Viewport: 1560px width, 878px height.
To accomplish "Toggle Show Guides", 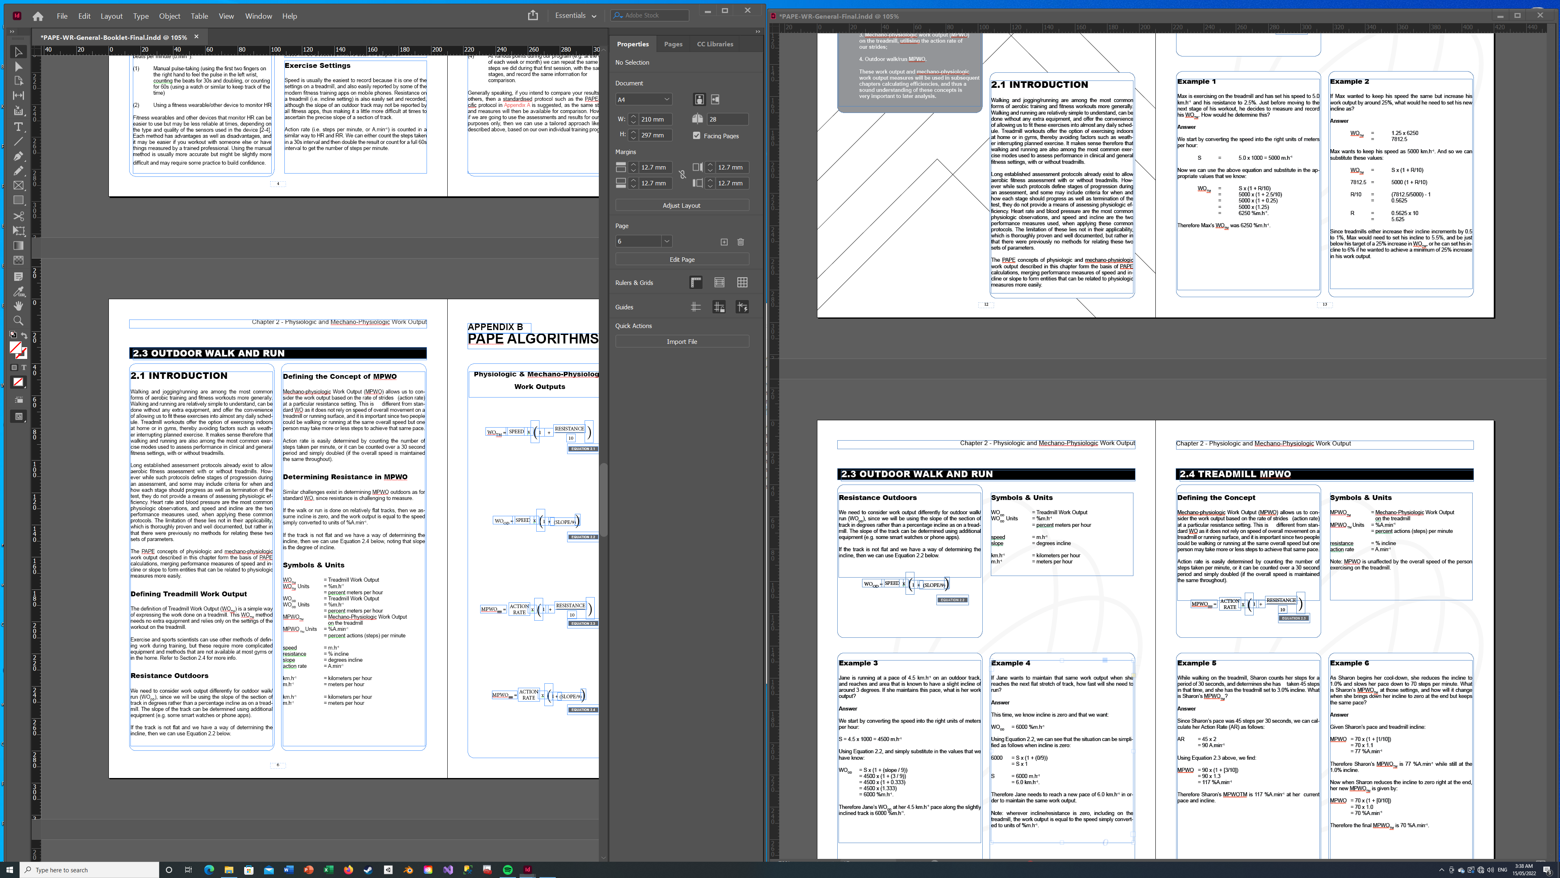I will tap(696, 307).
